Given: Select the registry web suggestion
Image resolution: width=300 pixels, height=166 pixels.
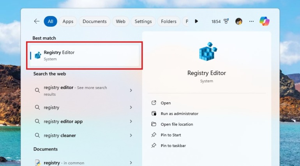Looking at the screenshot, I should pos(51,107).
